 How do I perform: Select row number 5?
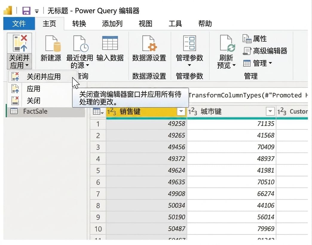pos(98,170)
